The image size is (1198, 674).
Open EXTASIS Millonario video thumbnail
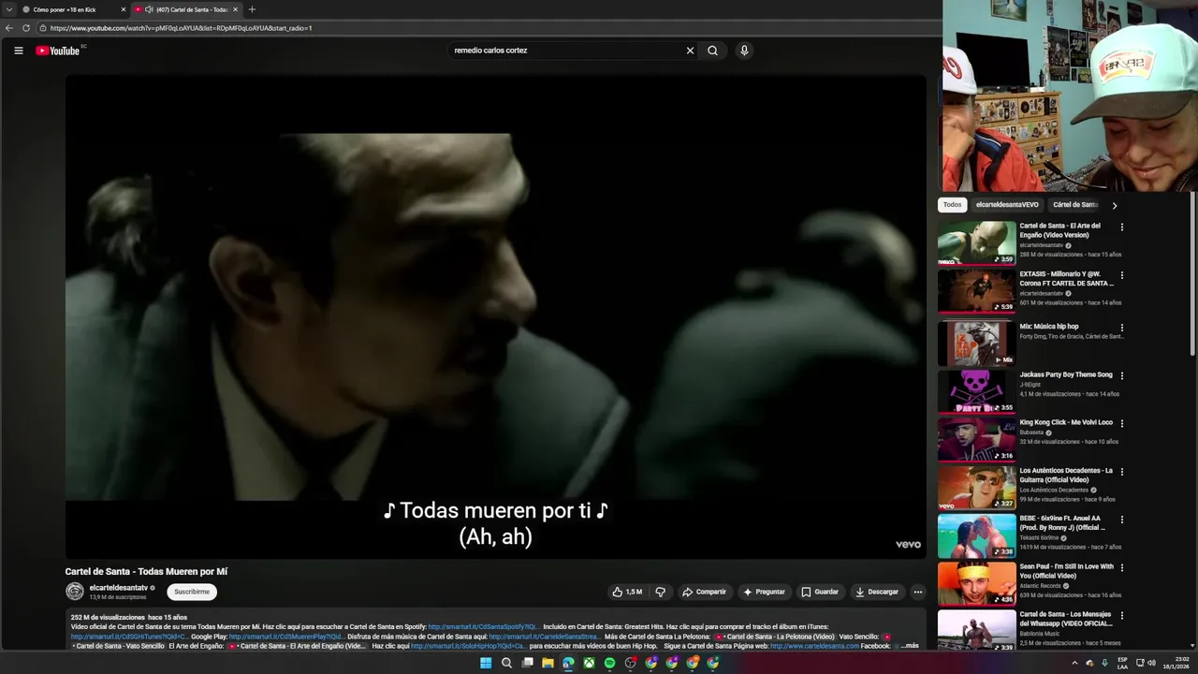pyautogui.click(x=976, y=291)
